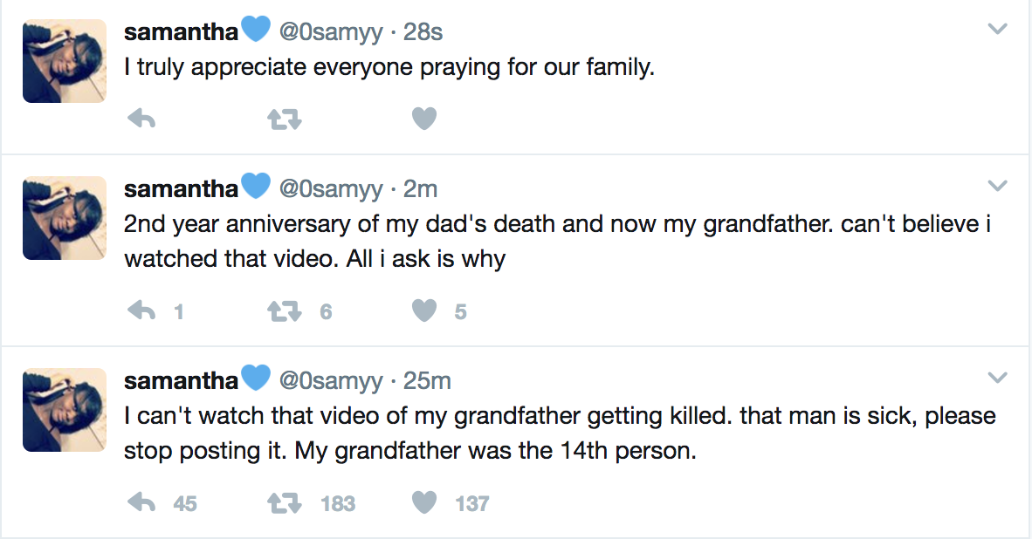This screenshot has height=539, width=1032.
Task: Retweet the 'praying for our family' tweet
Action: click(284, 119)
